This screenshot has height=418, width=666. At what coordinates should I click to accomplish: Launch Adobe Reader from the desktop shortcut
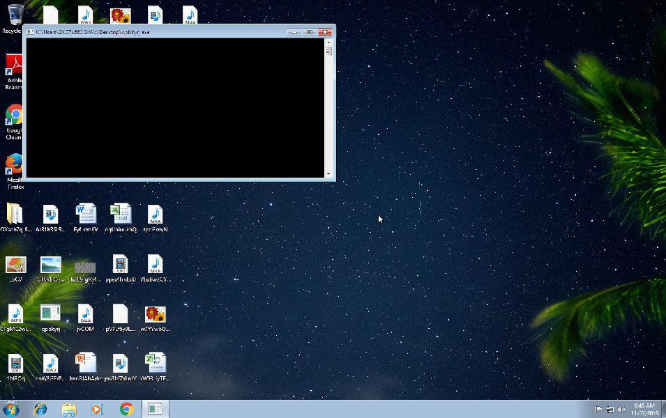[x=13, y=68]
